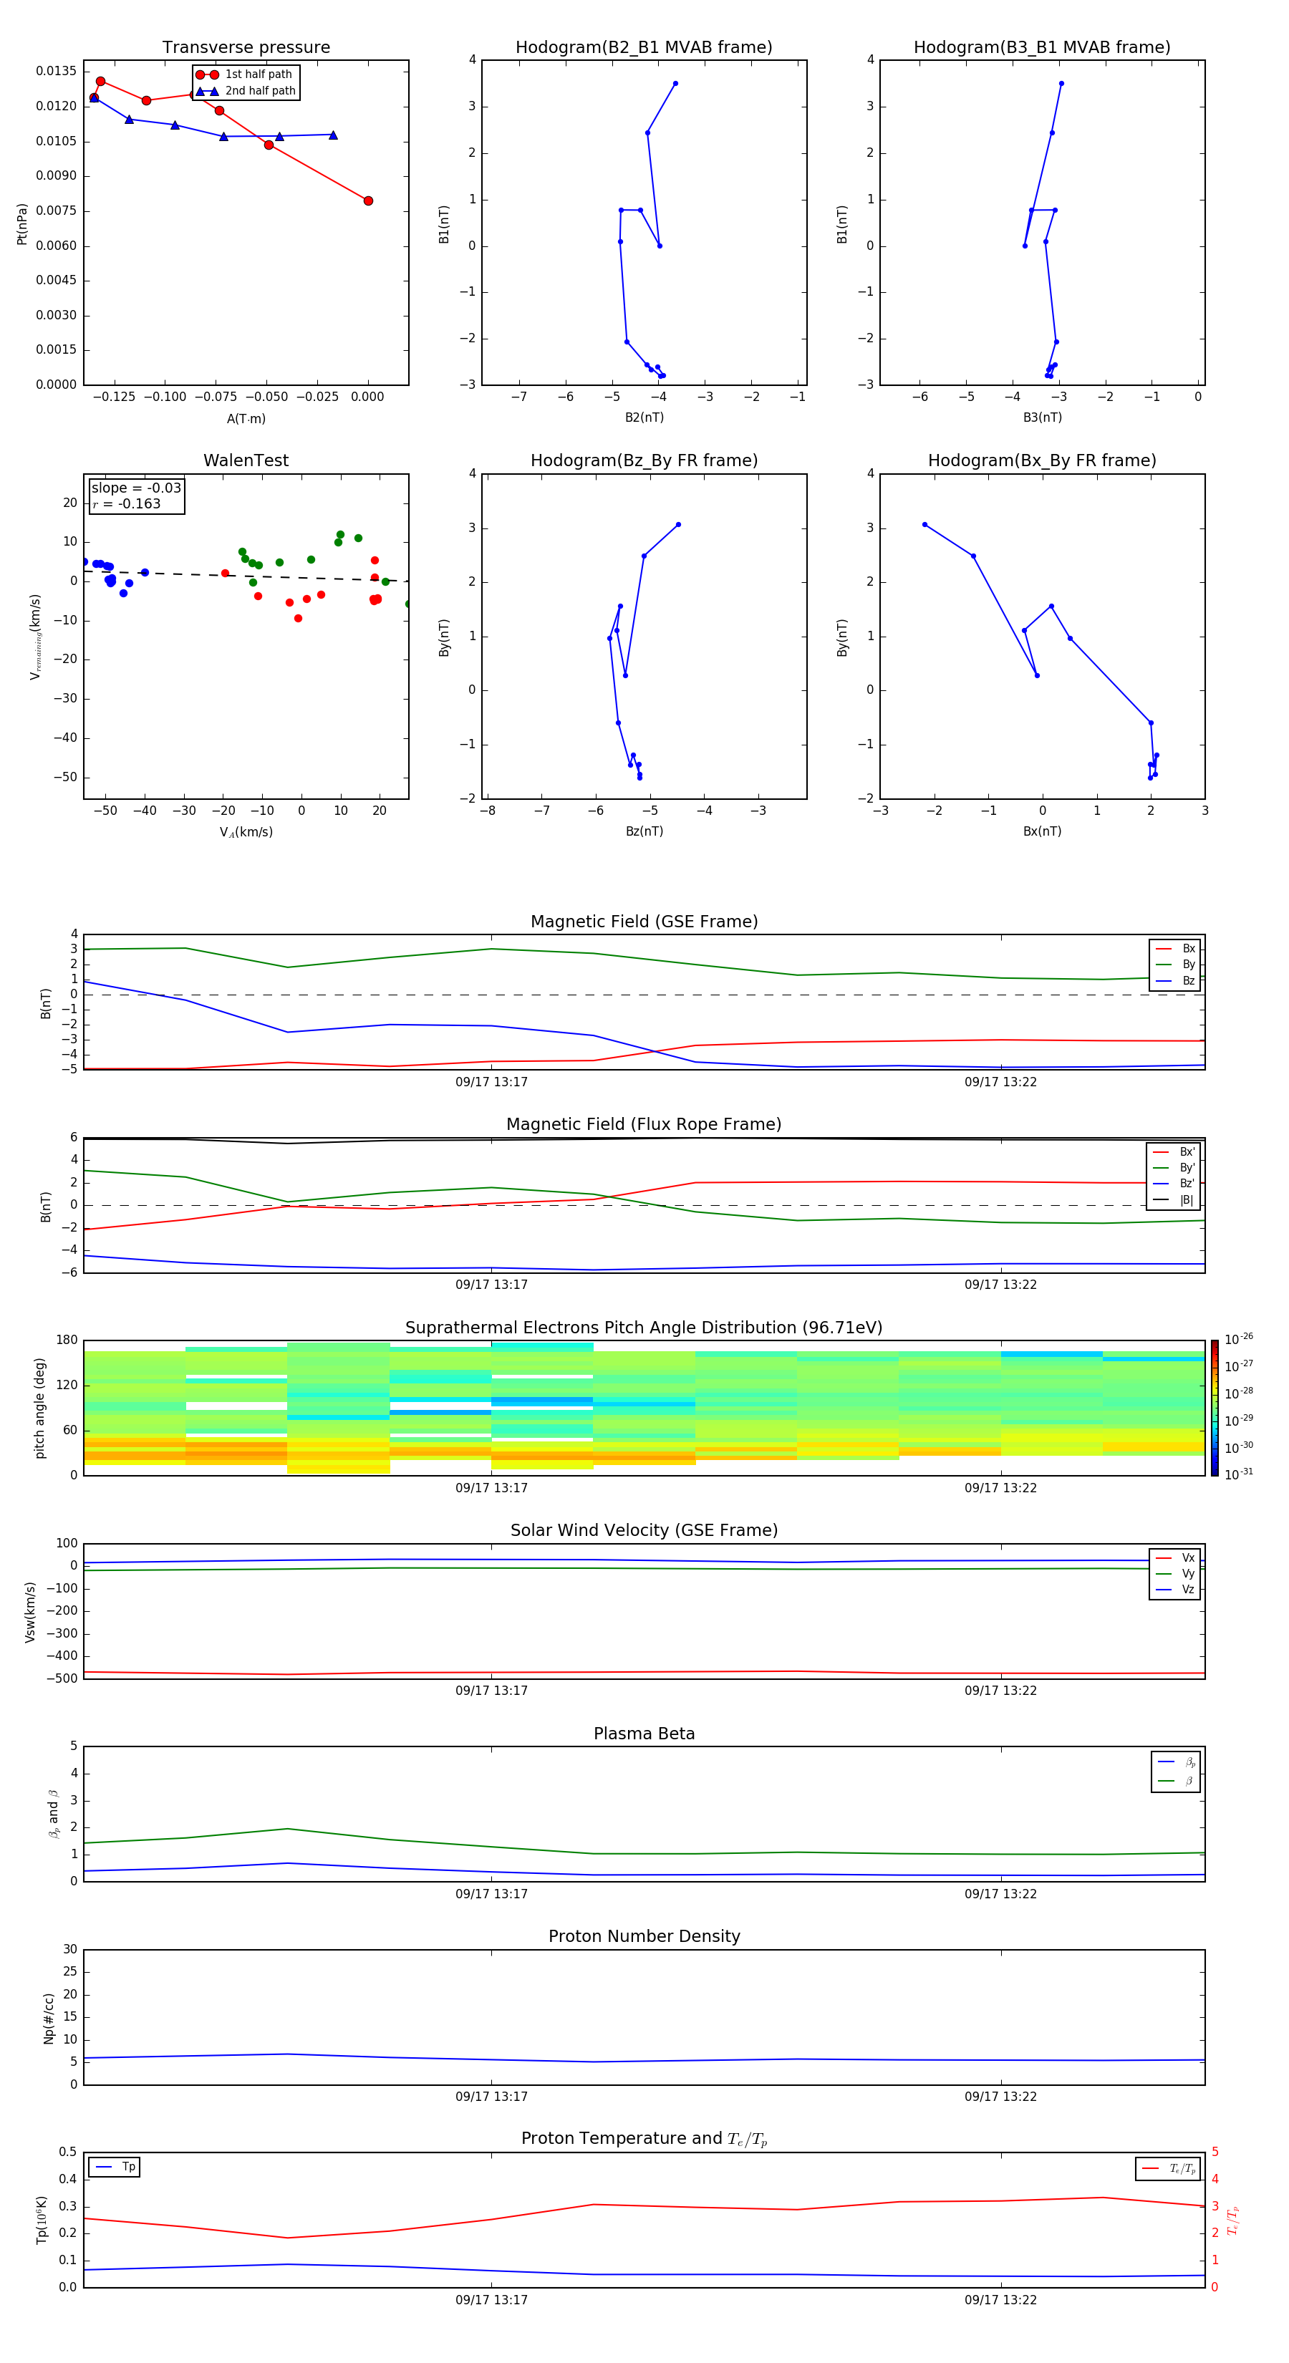Click the Bz' entry in Flux Rope legend
Image resolution: width=1289 pixels, height=2363 pixels.
1174,1184
